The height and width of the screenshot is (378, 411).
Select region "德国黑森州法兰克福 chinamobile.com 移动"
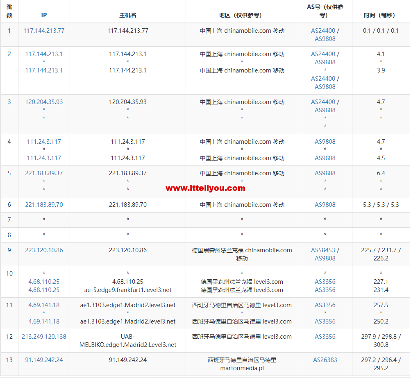coord(242,254)
